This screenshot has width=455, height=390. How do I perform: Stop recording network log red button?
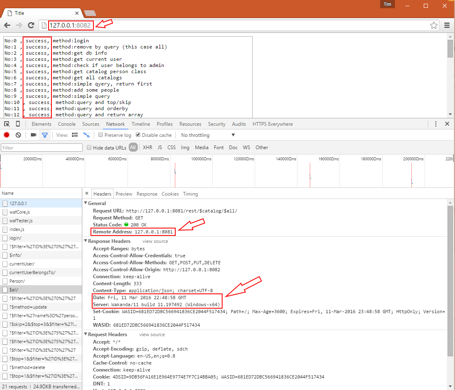click(x=7, y=135)
